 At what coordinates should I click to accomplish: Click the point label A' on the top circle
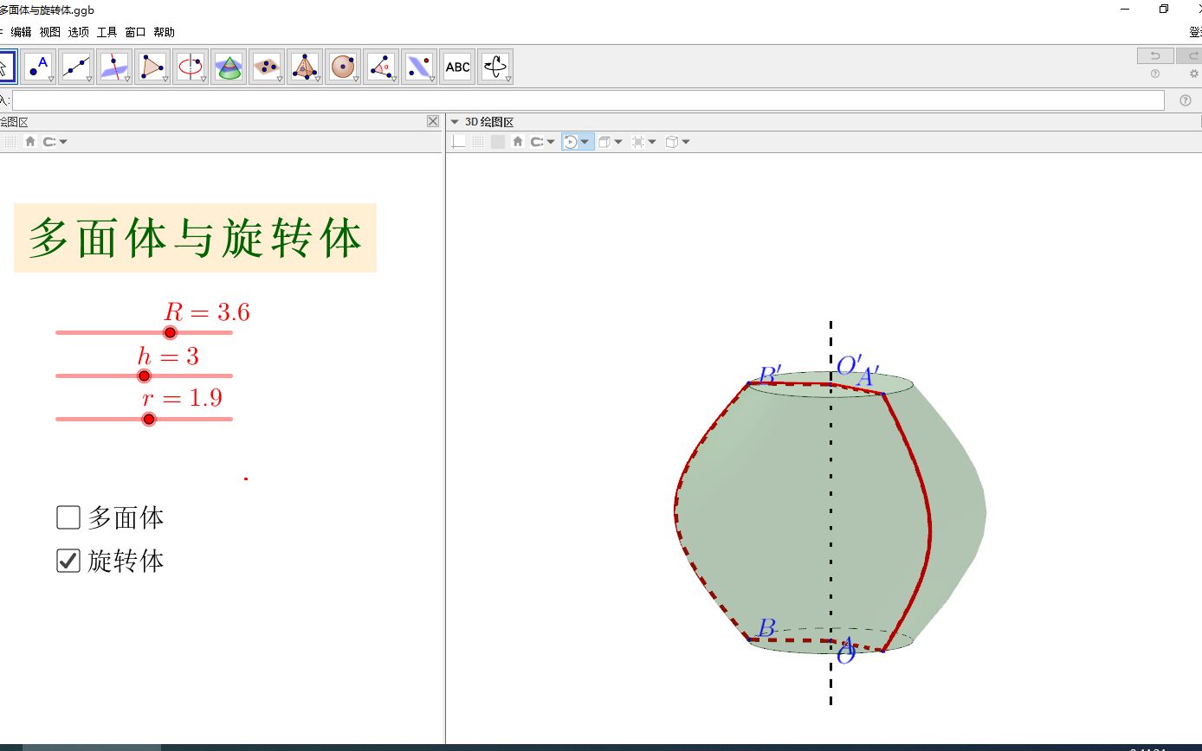pos(868,377)
